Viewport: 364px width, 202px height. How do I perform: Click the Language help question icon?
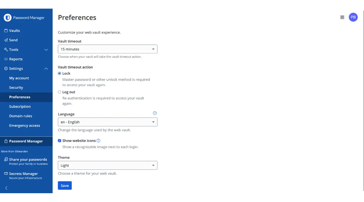[155, 113]
